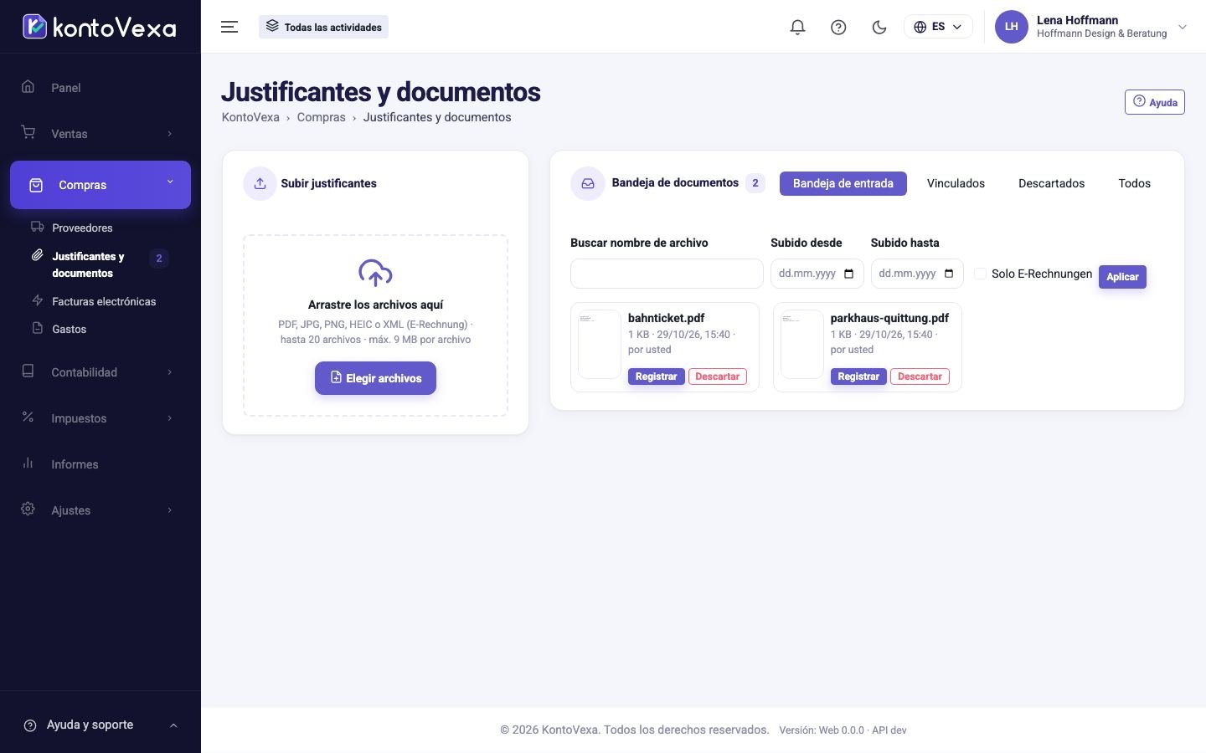Register bahnticket.pdf document
1206x753 pixels.
656,376
